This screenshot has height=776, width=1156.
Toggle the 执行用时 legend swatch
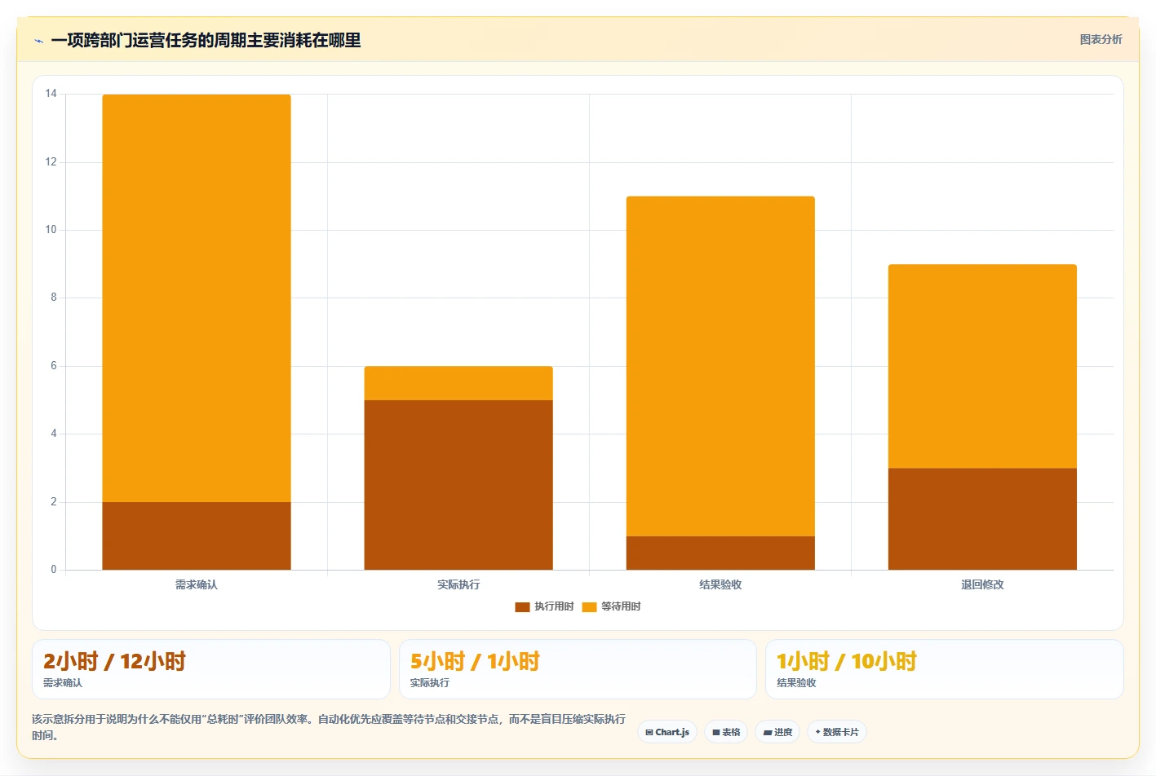tap(522, 606)
